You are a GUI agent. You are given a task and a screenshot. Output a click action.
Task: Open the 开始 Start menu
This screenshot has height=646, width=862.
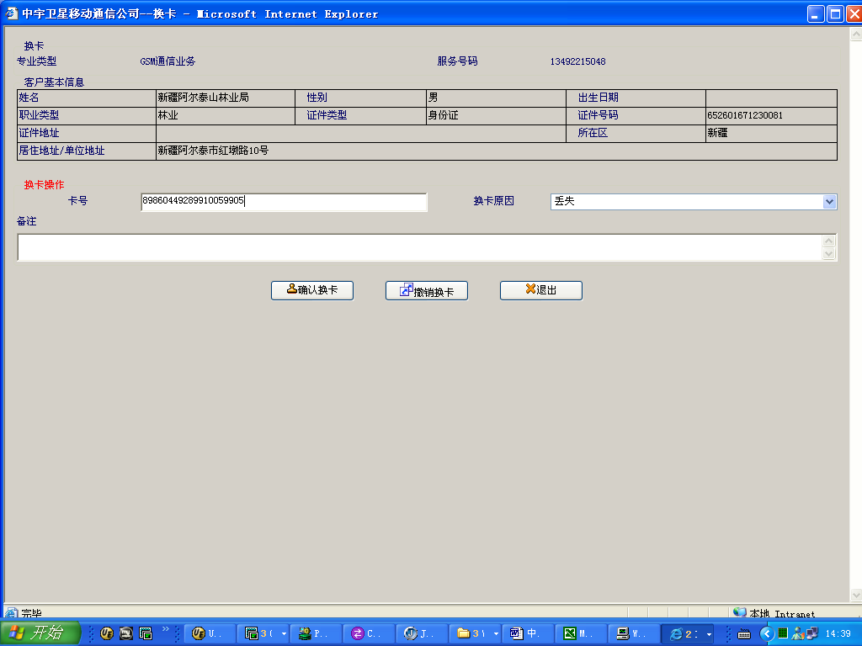[x=40, y=633]
